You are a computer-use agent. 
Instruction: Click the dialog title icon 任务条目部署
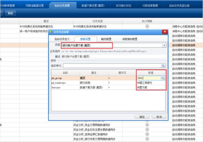(51, 32)
